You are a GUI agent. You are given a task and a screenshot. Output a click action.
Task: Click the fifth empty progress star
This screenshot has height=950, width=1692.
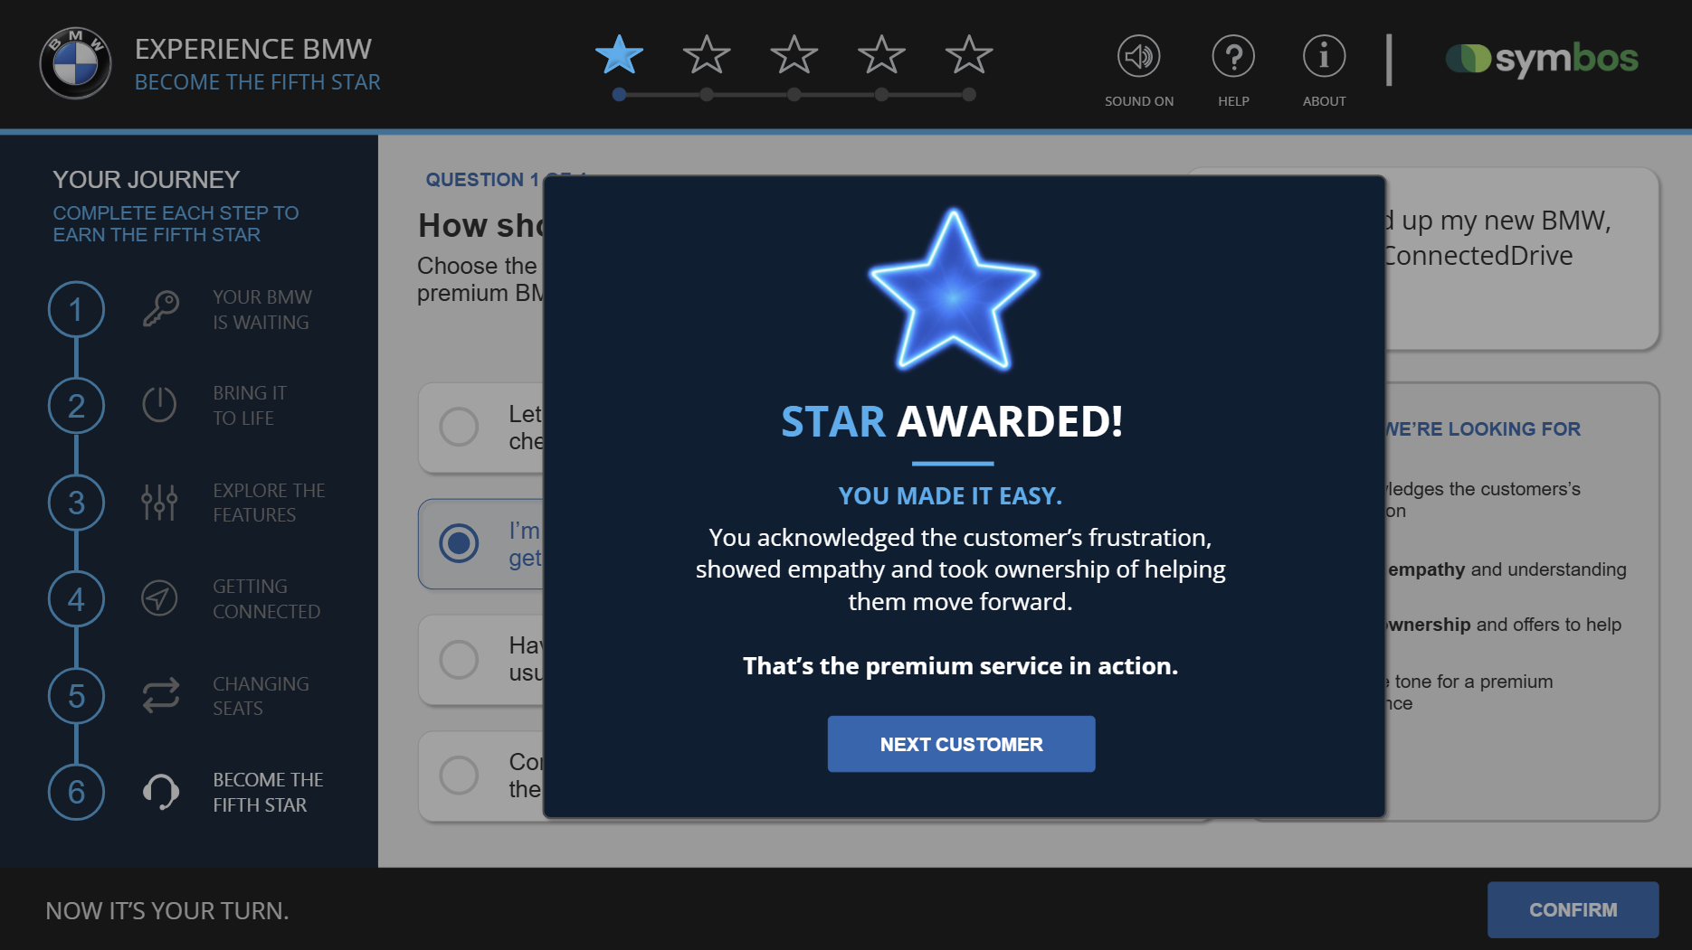[969, 55]
